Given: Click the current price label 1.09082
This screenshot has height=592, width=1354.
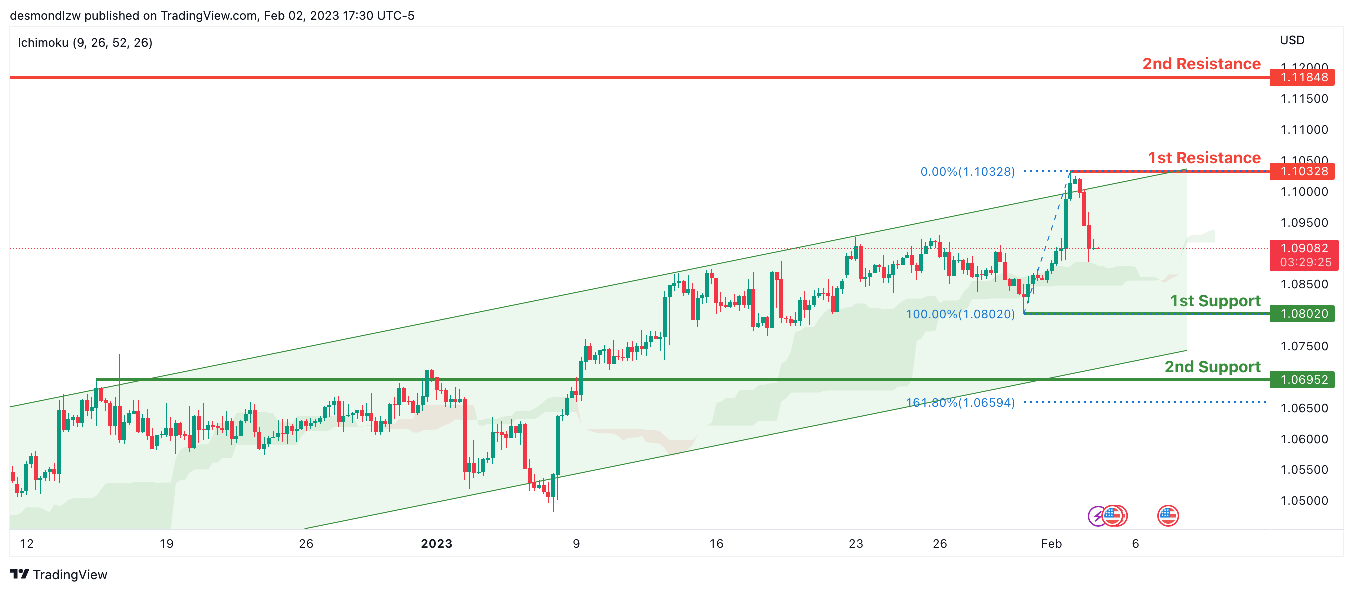Looking at the screenshot, I should (1303, 248).
